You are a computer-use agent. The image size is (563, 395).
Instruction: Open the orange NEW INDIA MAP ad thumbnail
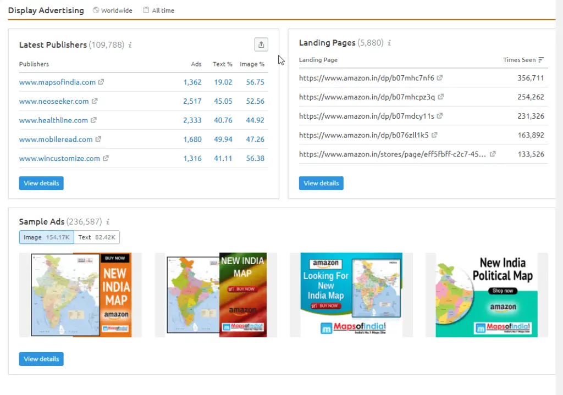click(x=81, y=295)
